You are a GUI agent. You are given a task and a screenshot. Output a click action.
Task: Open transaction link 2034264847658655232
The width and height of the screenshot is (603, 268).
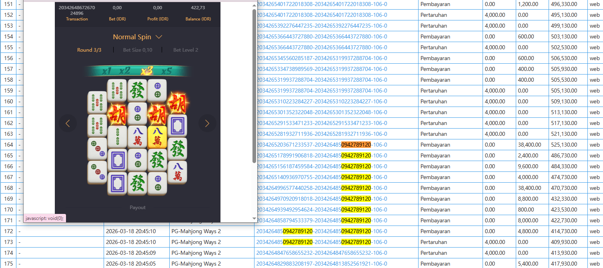(x=322, y=253)
